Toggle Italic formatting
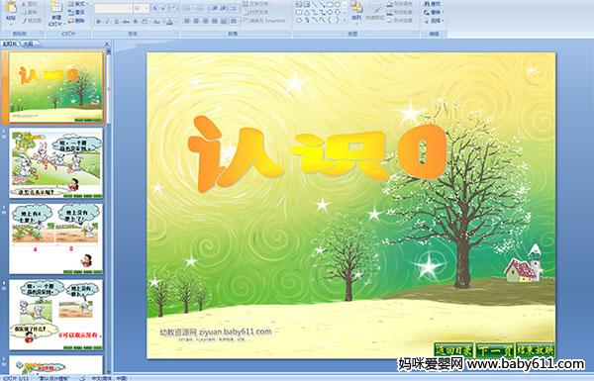594x381 pixels. pos(107,22)
